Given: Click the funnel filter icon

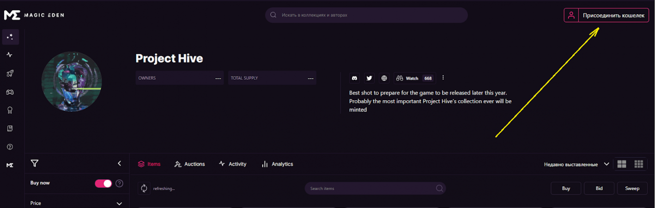Looking at the screenshot, I should [34, 163].
